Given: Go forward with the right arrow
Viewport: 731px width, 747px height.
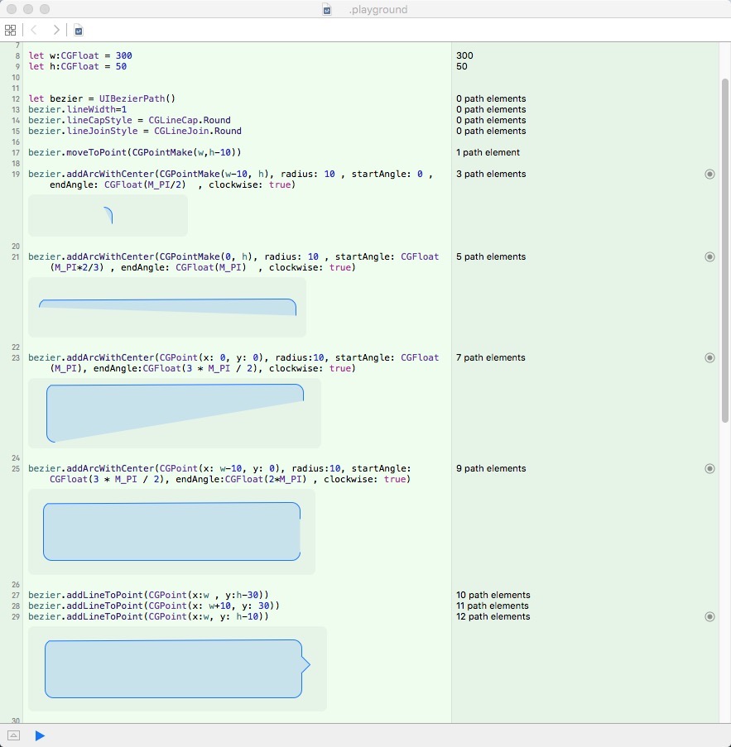Looking at the screenshot, I should point(56,30).
